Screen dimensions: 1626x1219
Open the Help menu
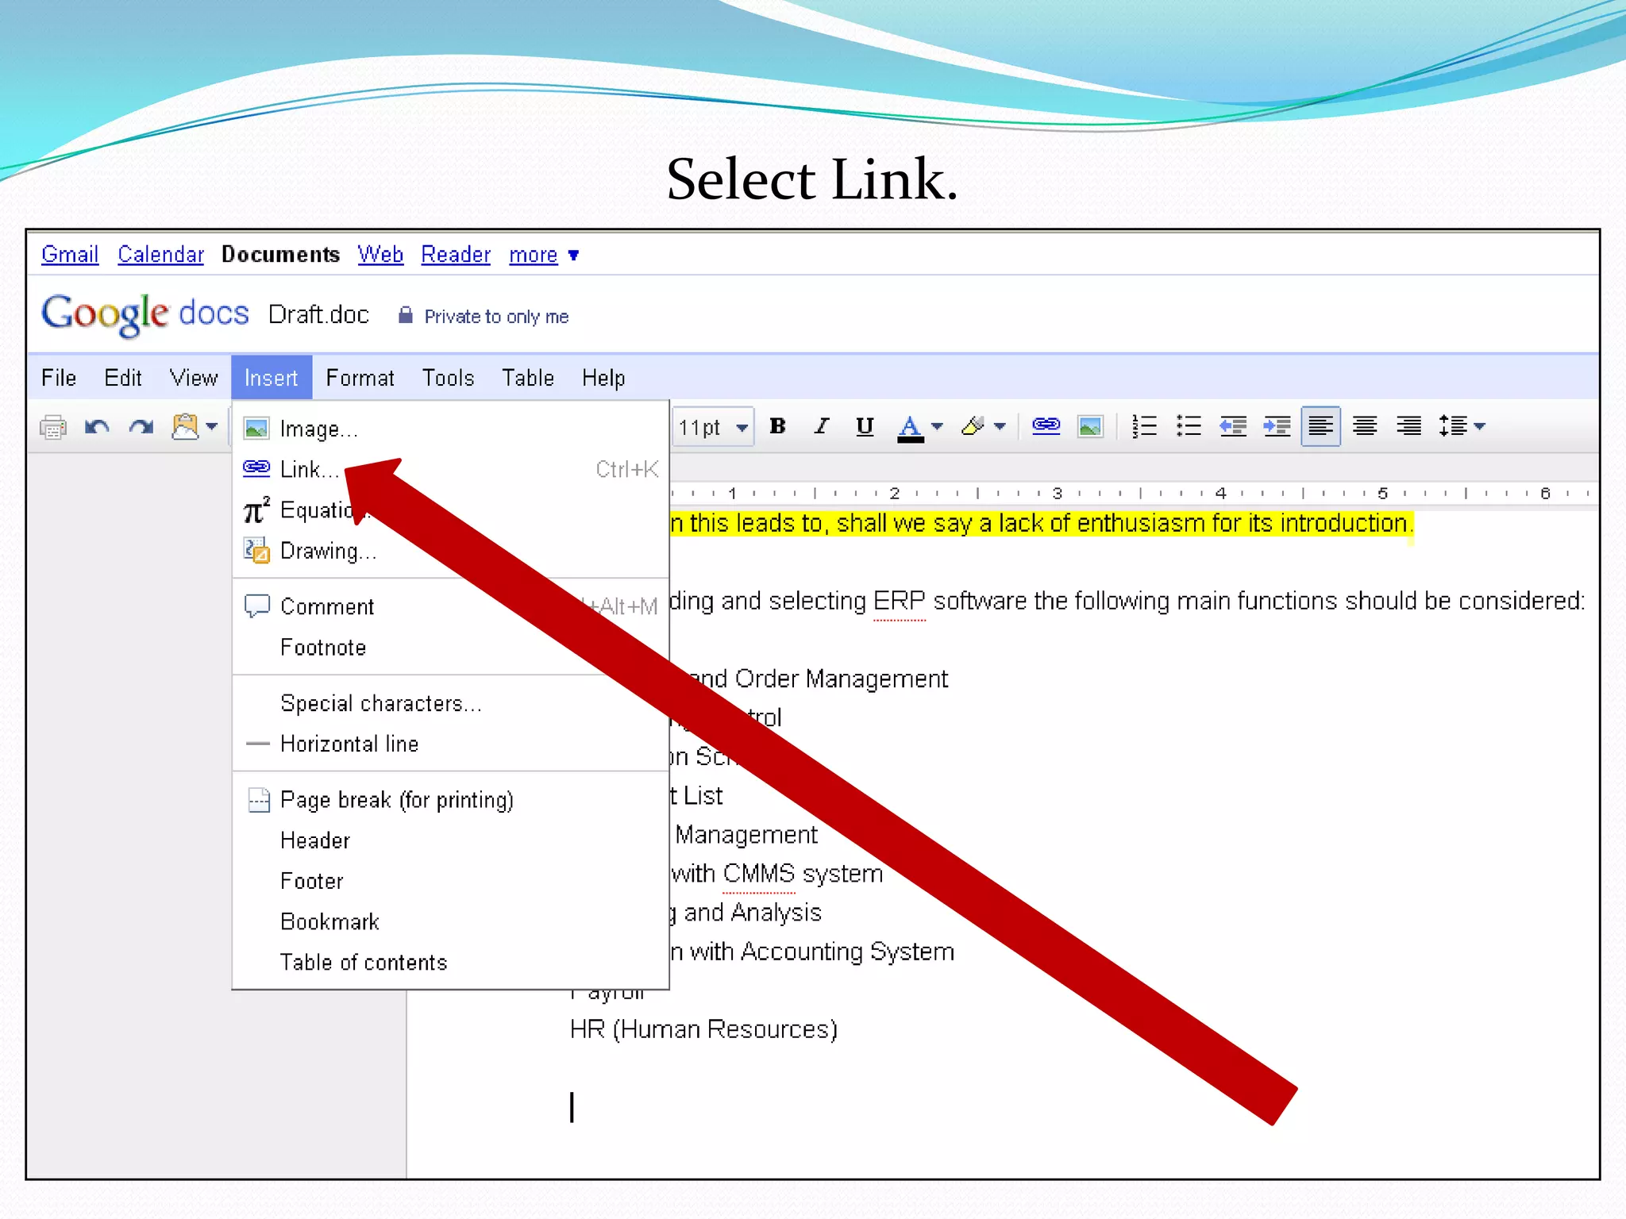point(603,378)
